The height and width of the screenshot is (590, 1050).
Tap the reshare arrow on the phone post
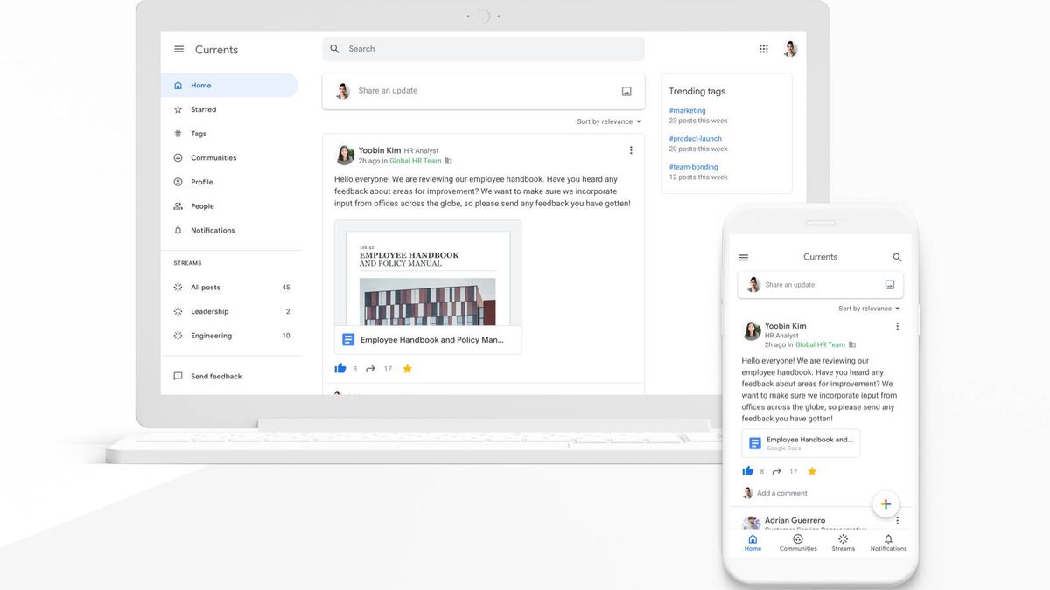point(778,471)
